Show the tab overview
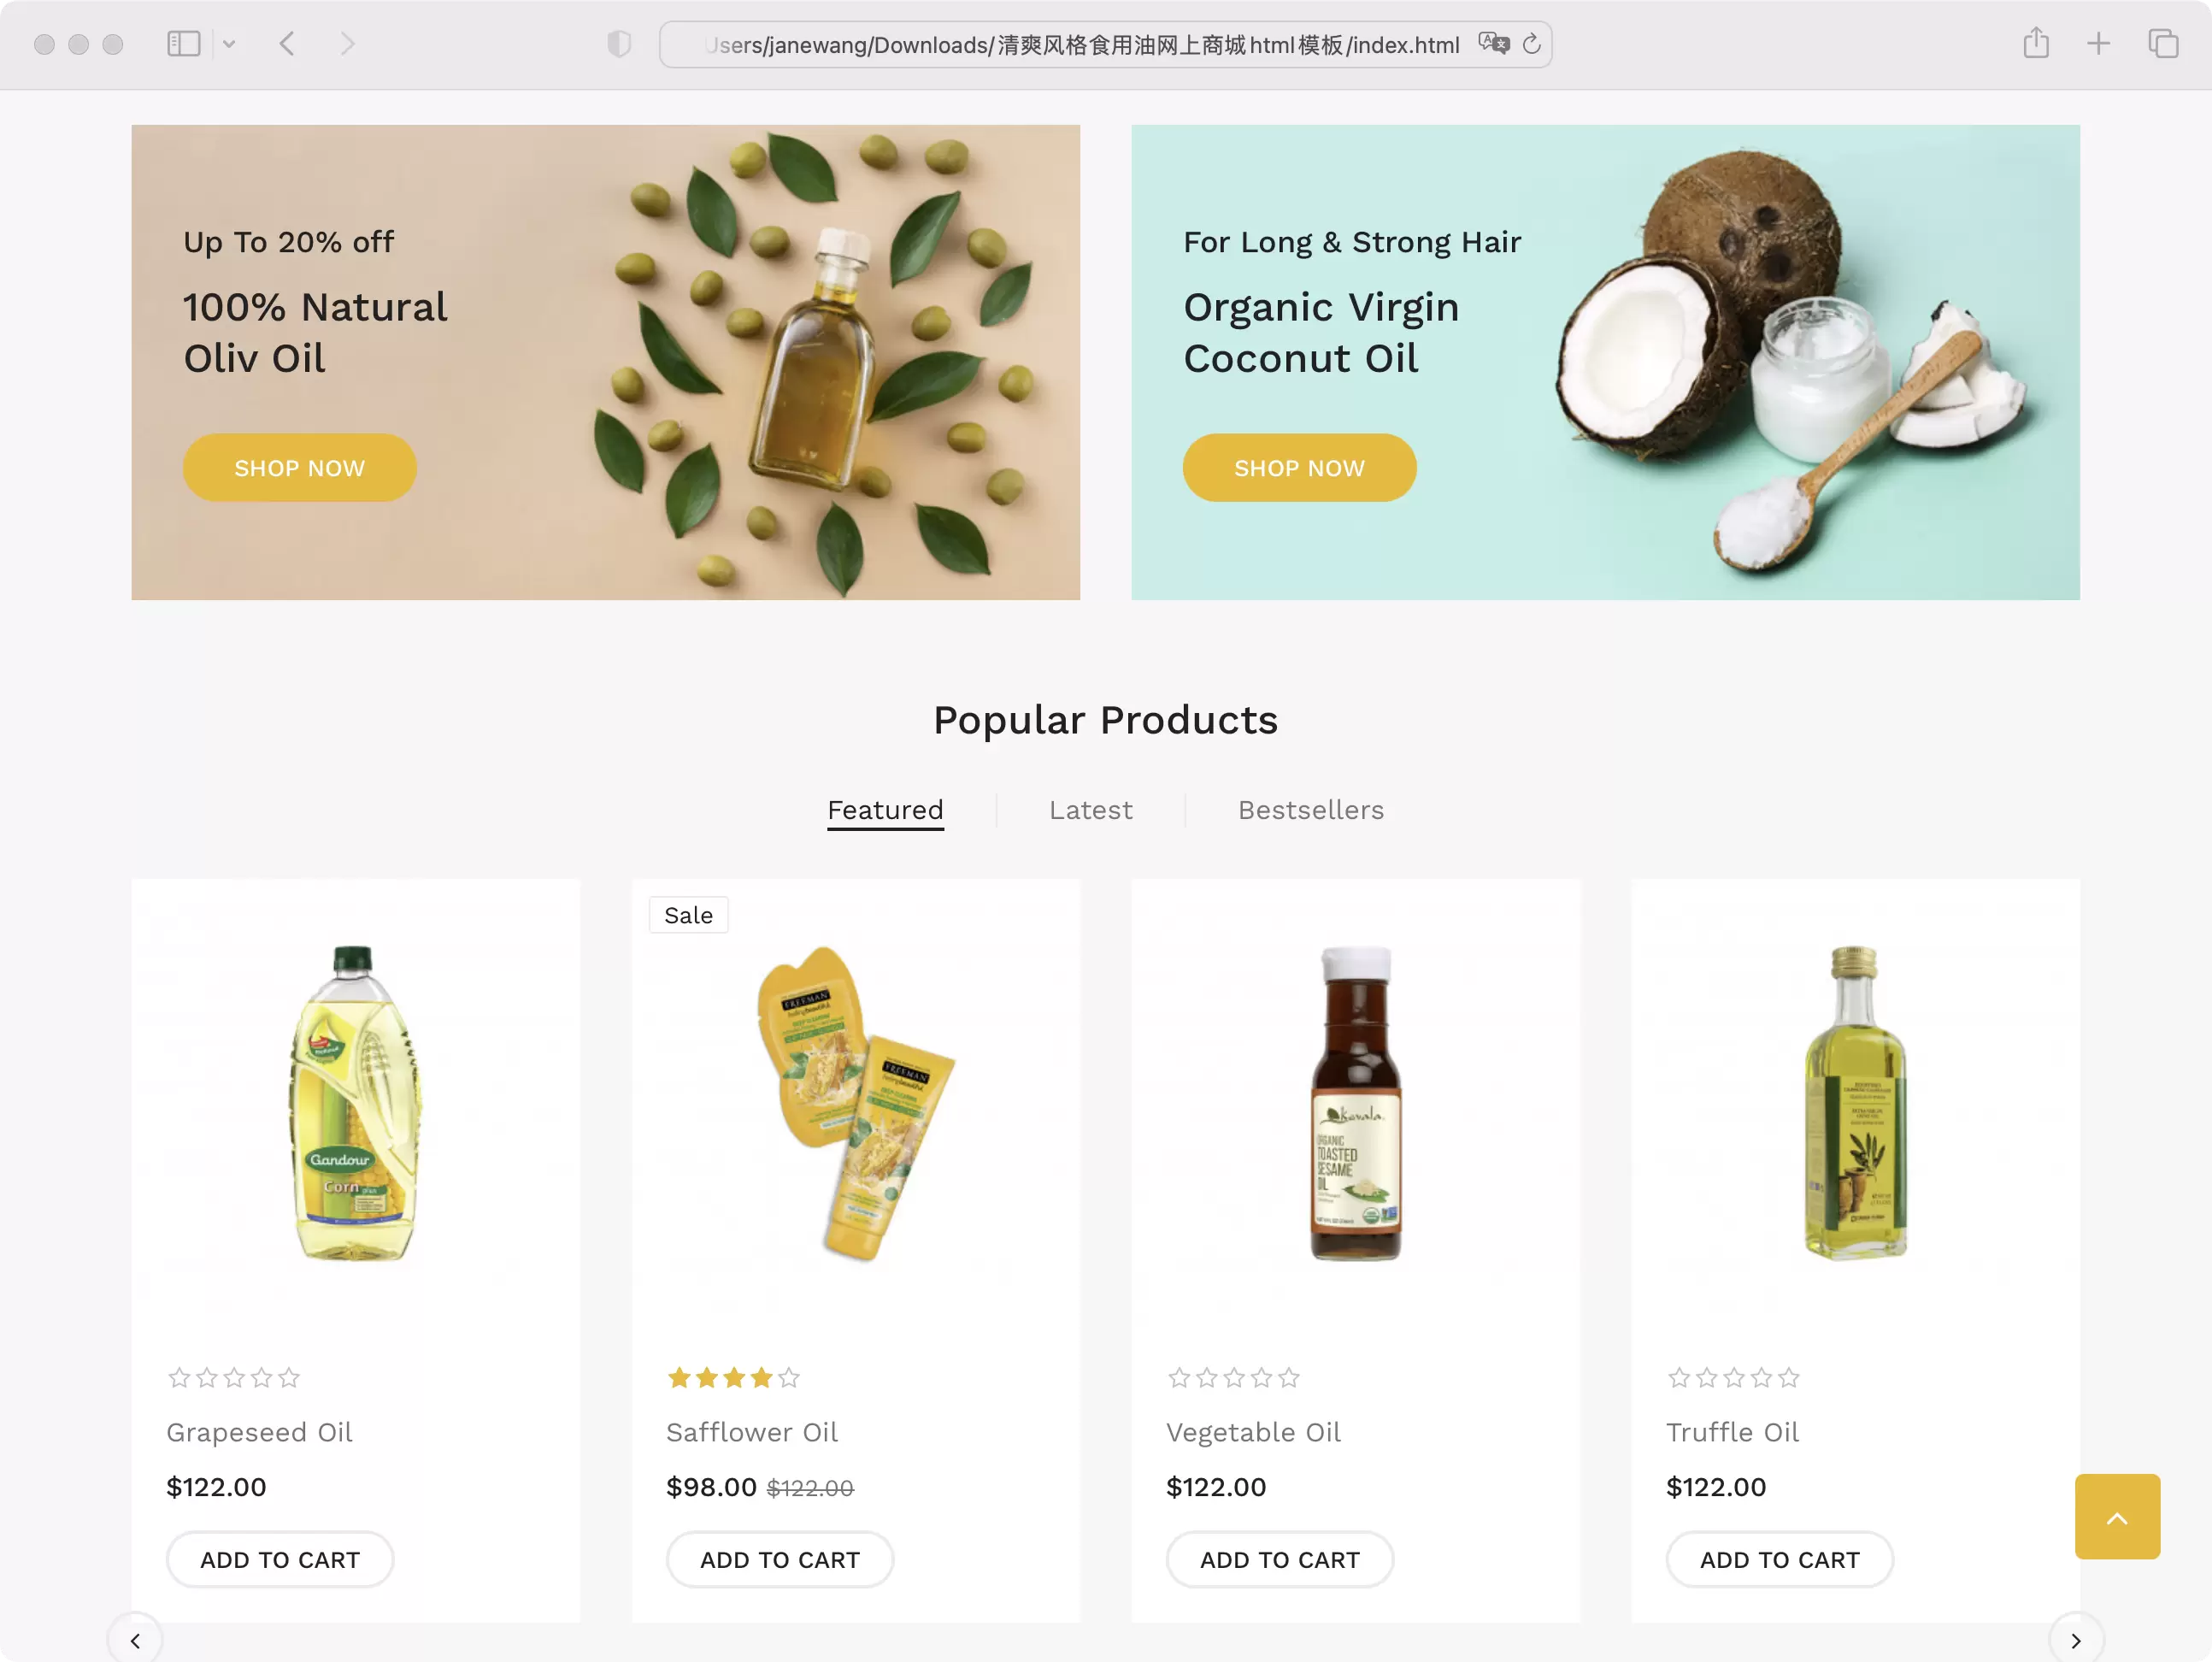 2162,44
